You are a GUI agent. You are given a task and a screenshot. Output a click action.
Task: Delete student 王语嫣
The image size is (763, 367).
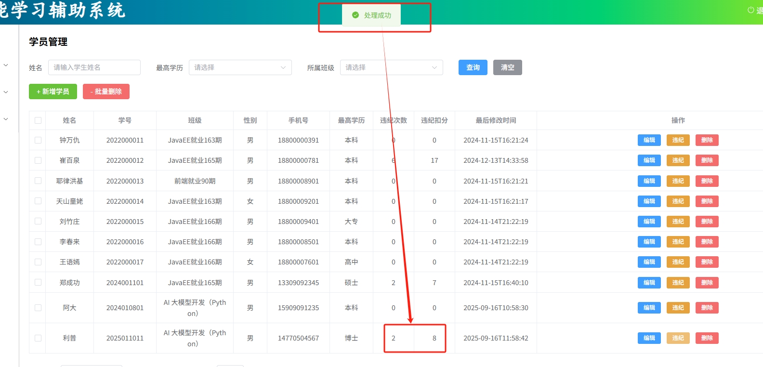pyautogui.click(x=707, y=262)
